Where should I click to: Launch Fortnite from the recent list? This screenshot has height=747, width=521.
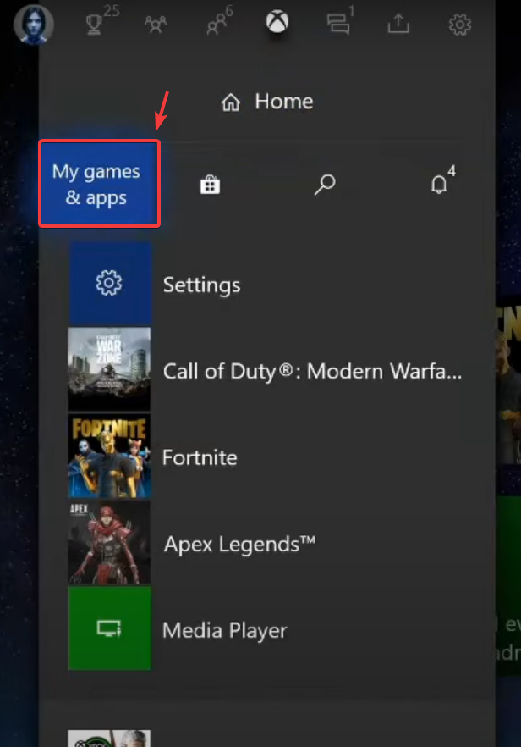tap(200, 457)
